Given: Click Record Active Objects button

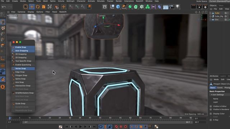Looking at the screenshot, I should tap(116, 126).
